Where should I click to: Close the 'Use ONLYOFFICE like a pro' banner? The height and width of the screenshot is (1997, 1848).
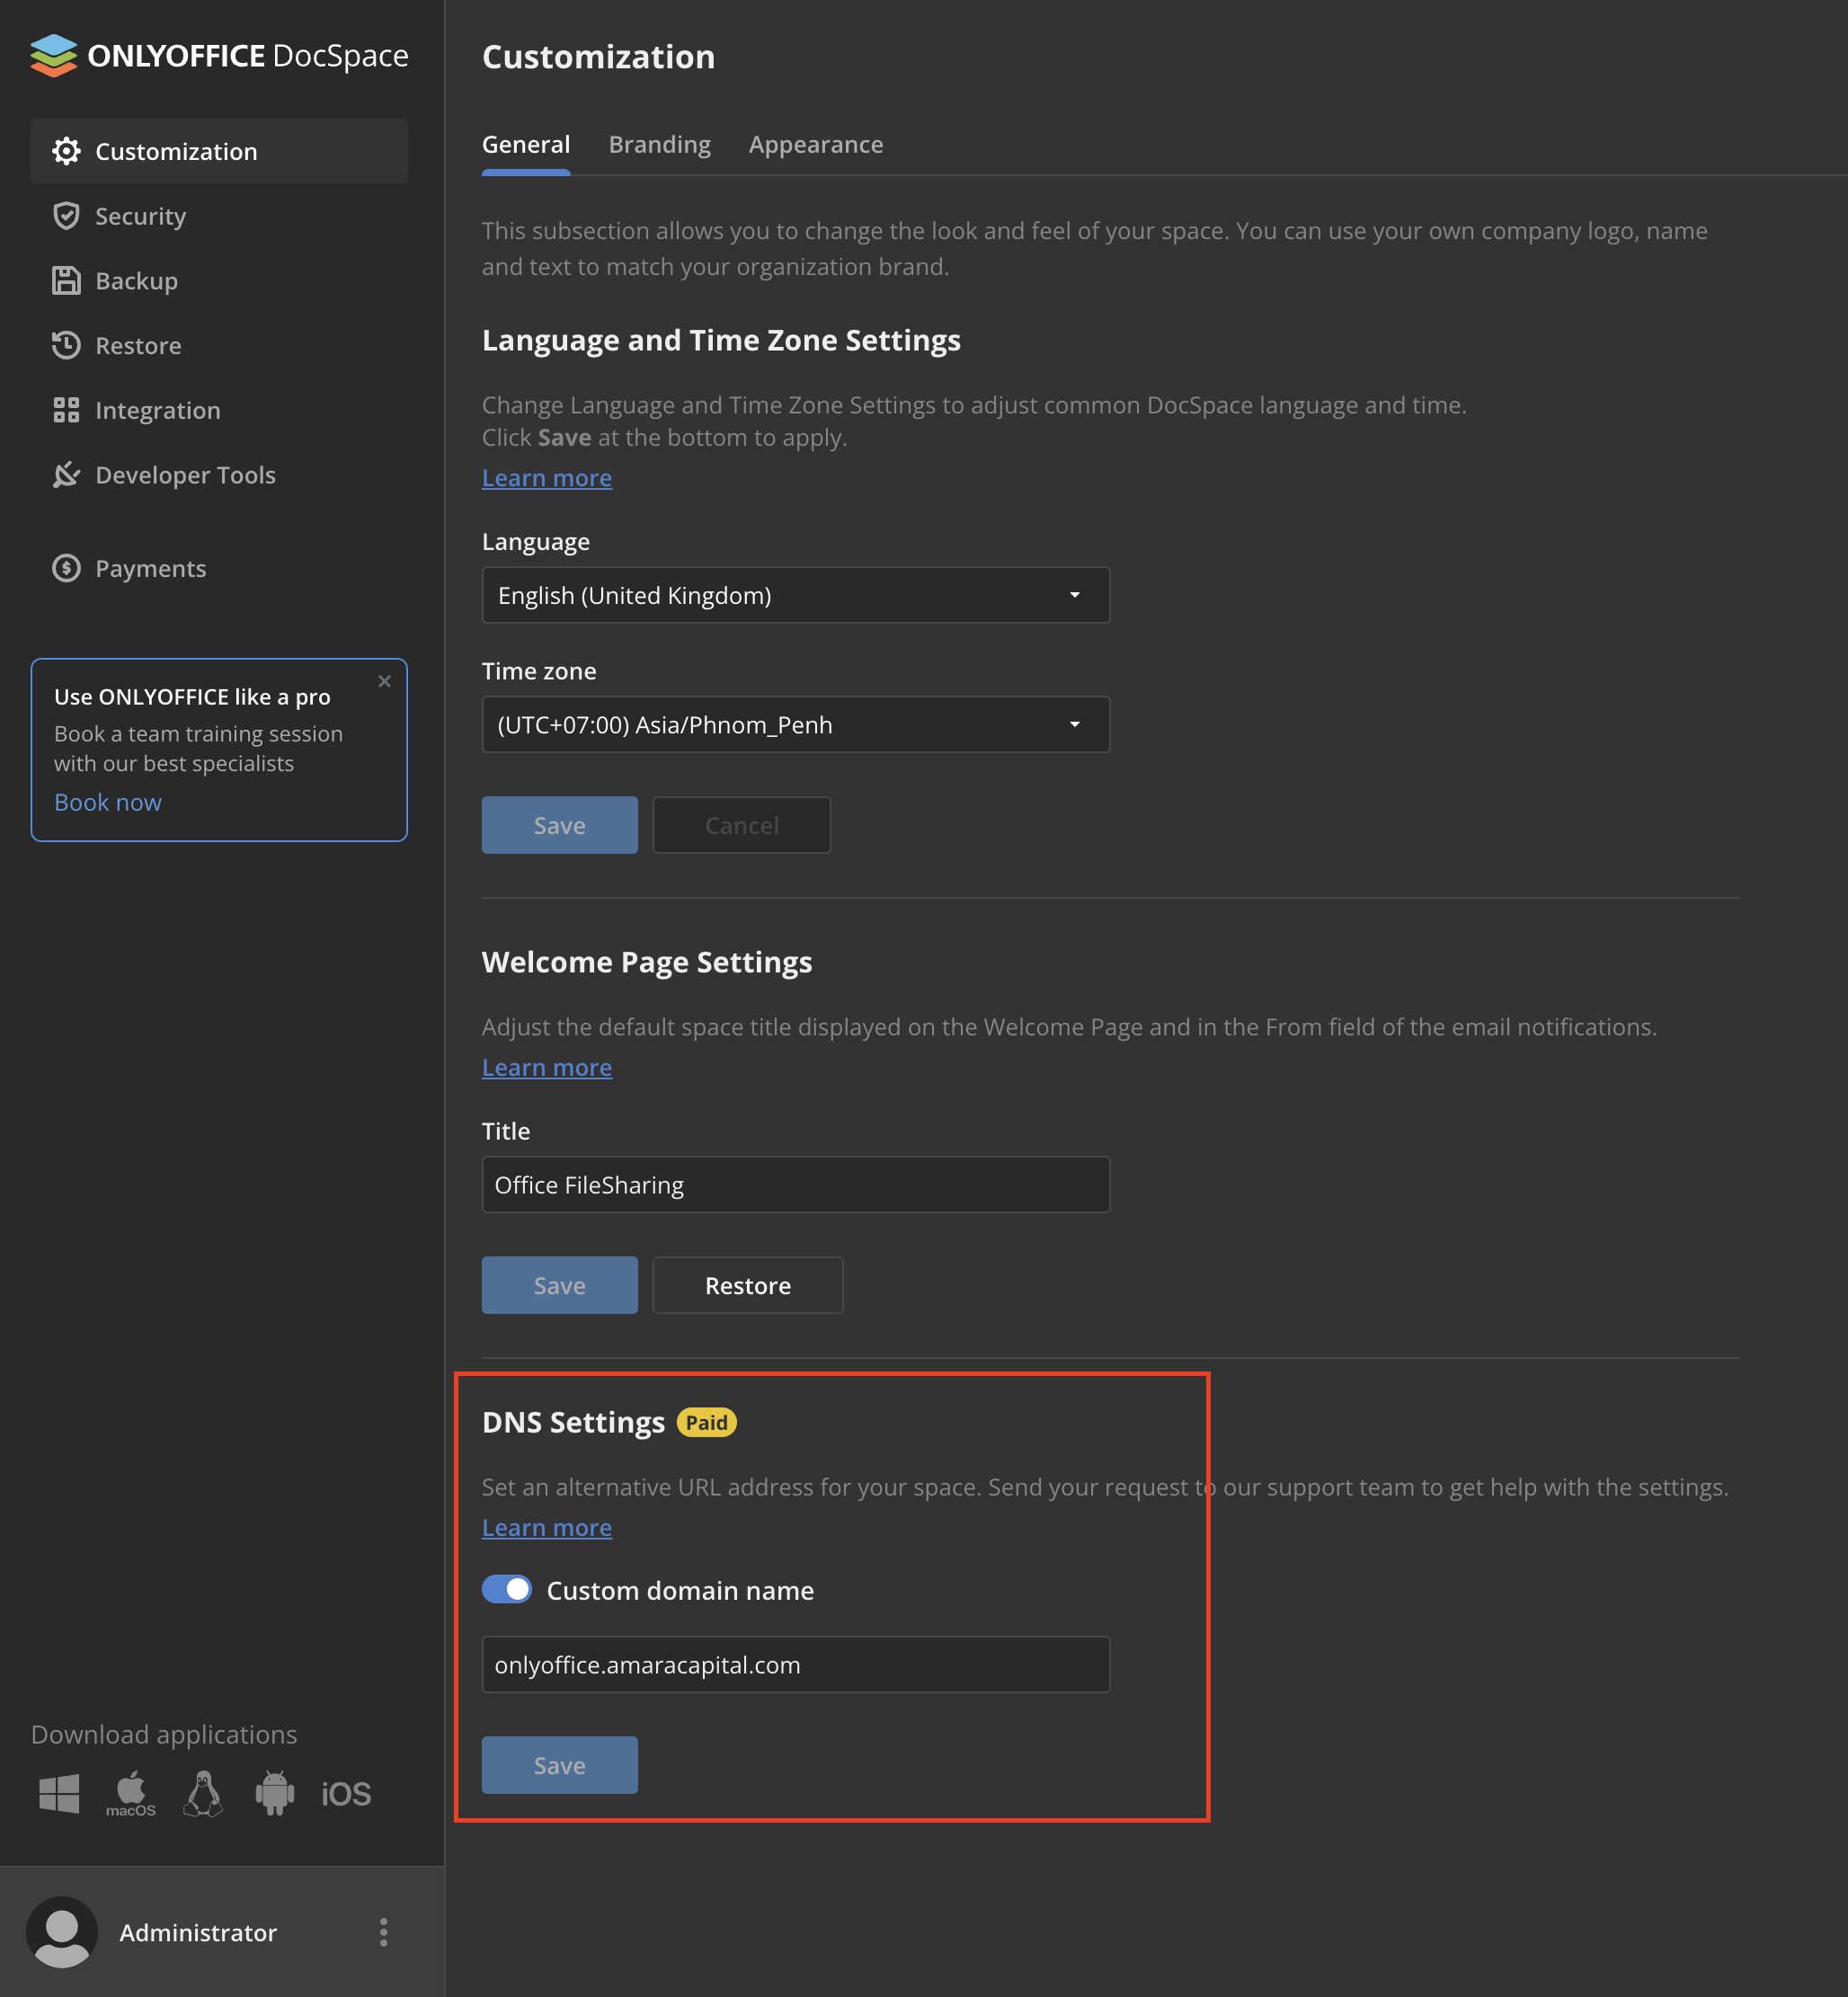[385, 681]
